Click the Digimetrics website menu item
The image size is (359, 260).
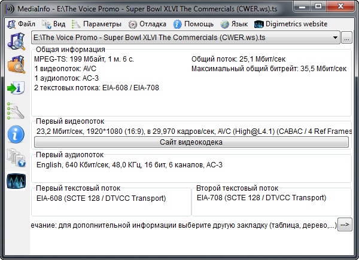click(x=291, y=24)
